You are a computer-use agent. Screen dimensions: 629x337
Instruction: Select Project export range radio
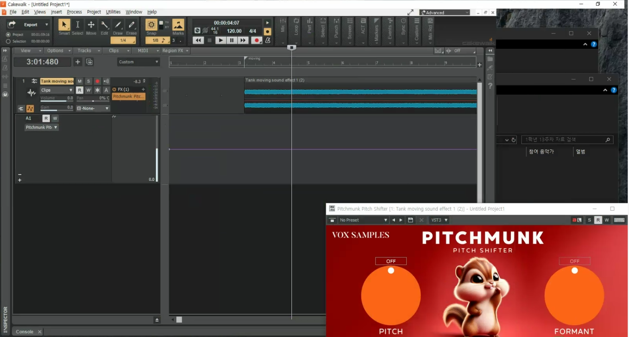click(x=8, y=35)
